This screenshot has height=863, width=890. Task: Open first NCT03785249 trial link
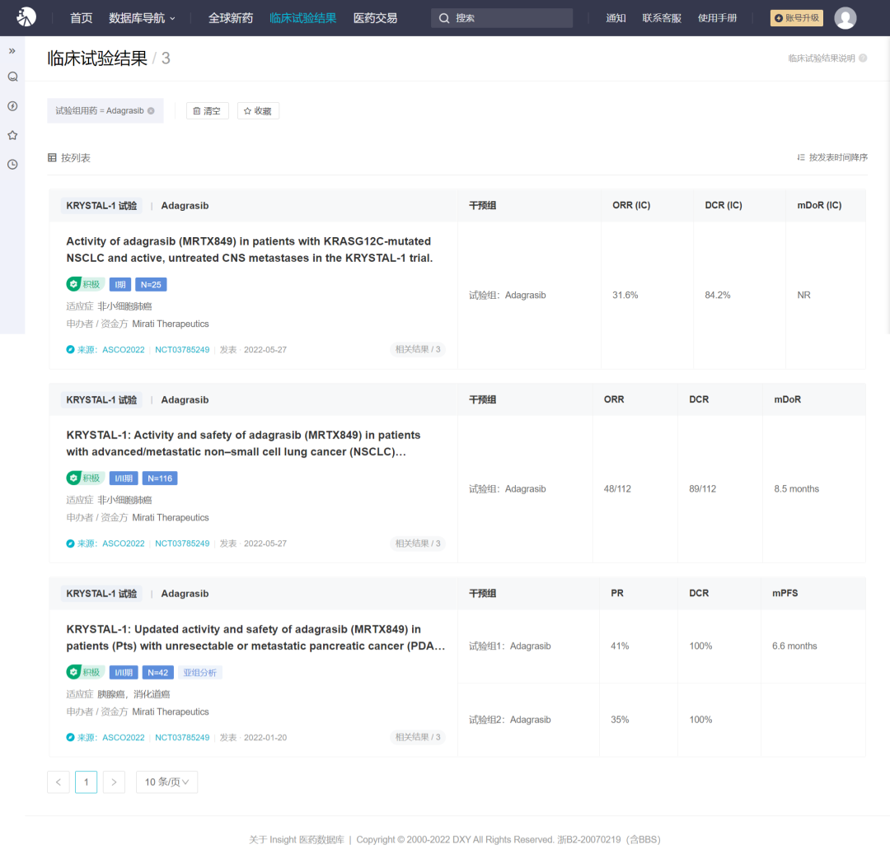(x=182, y=349)
